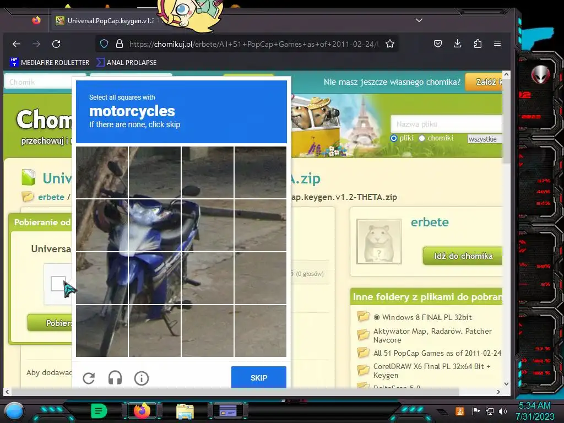This screenshot has height=423, width=564.
Task: Get a new captcha challenge via refresh icon
Action: coord(89,378)
